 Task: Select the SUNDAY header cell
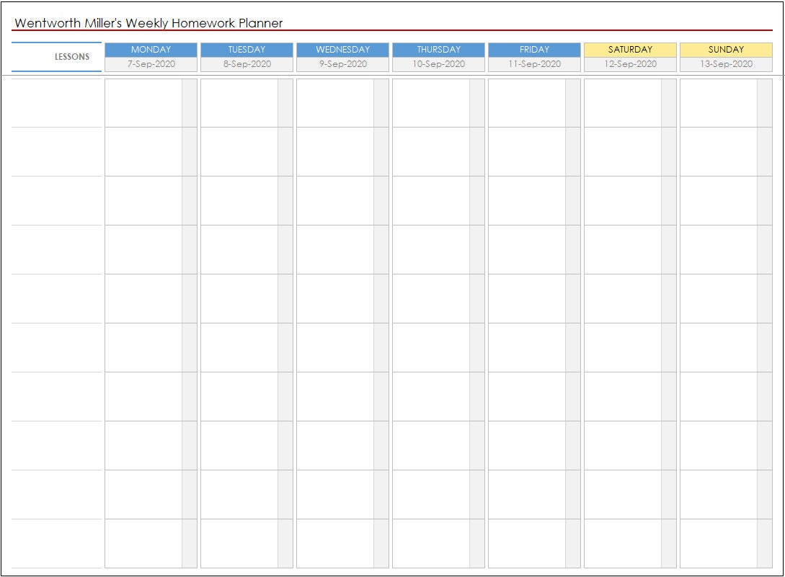pos(727,50)
